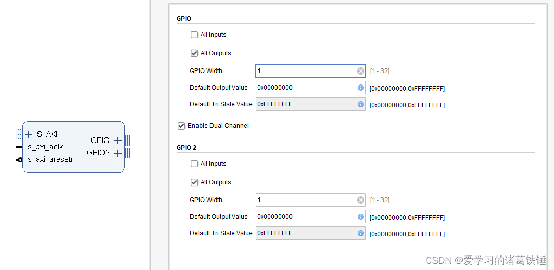554x270 pixels.
Task: Click the s_axi_aresetn inverted pin circle
Action: pos(20,160)
